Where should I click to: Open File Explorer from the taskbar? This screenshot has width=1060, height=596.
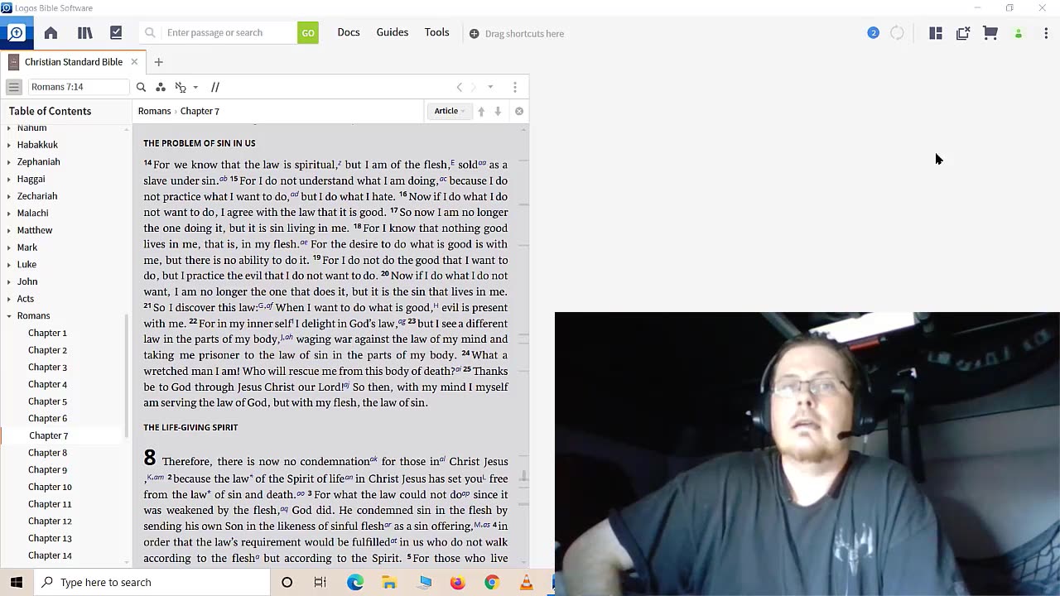[389, 582]
